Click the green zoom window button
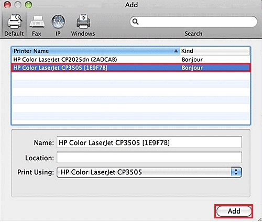Screen dimensions: 262x222 (28, 5)
